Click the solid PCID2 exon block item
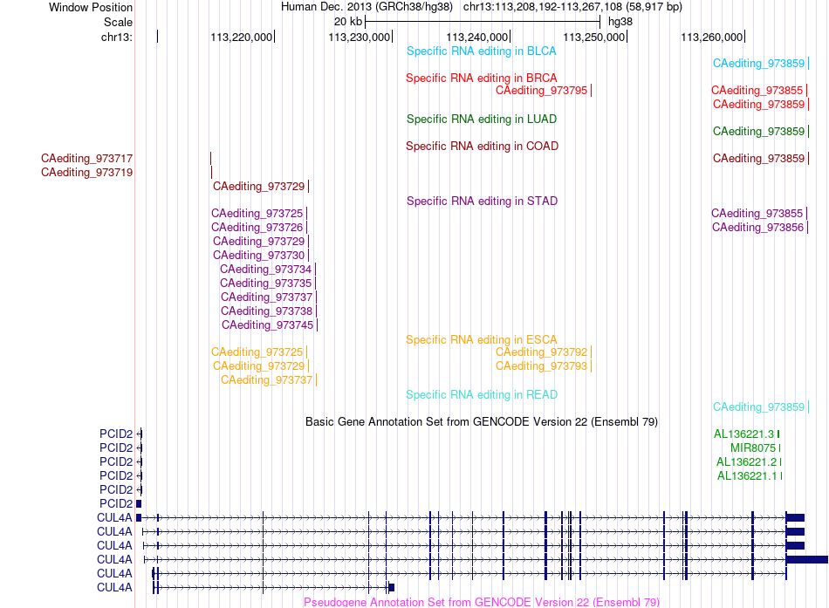 (x=139, y=504)
